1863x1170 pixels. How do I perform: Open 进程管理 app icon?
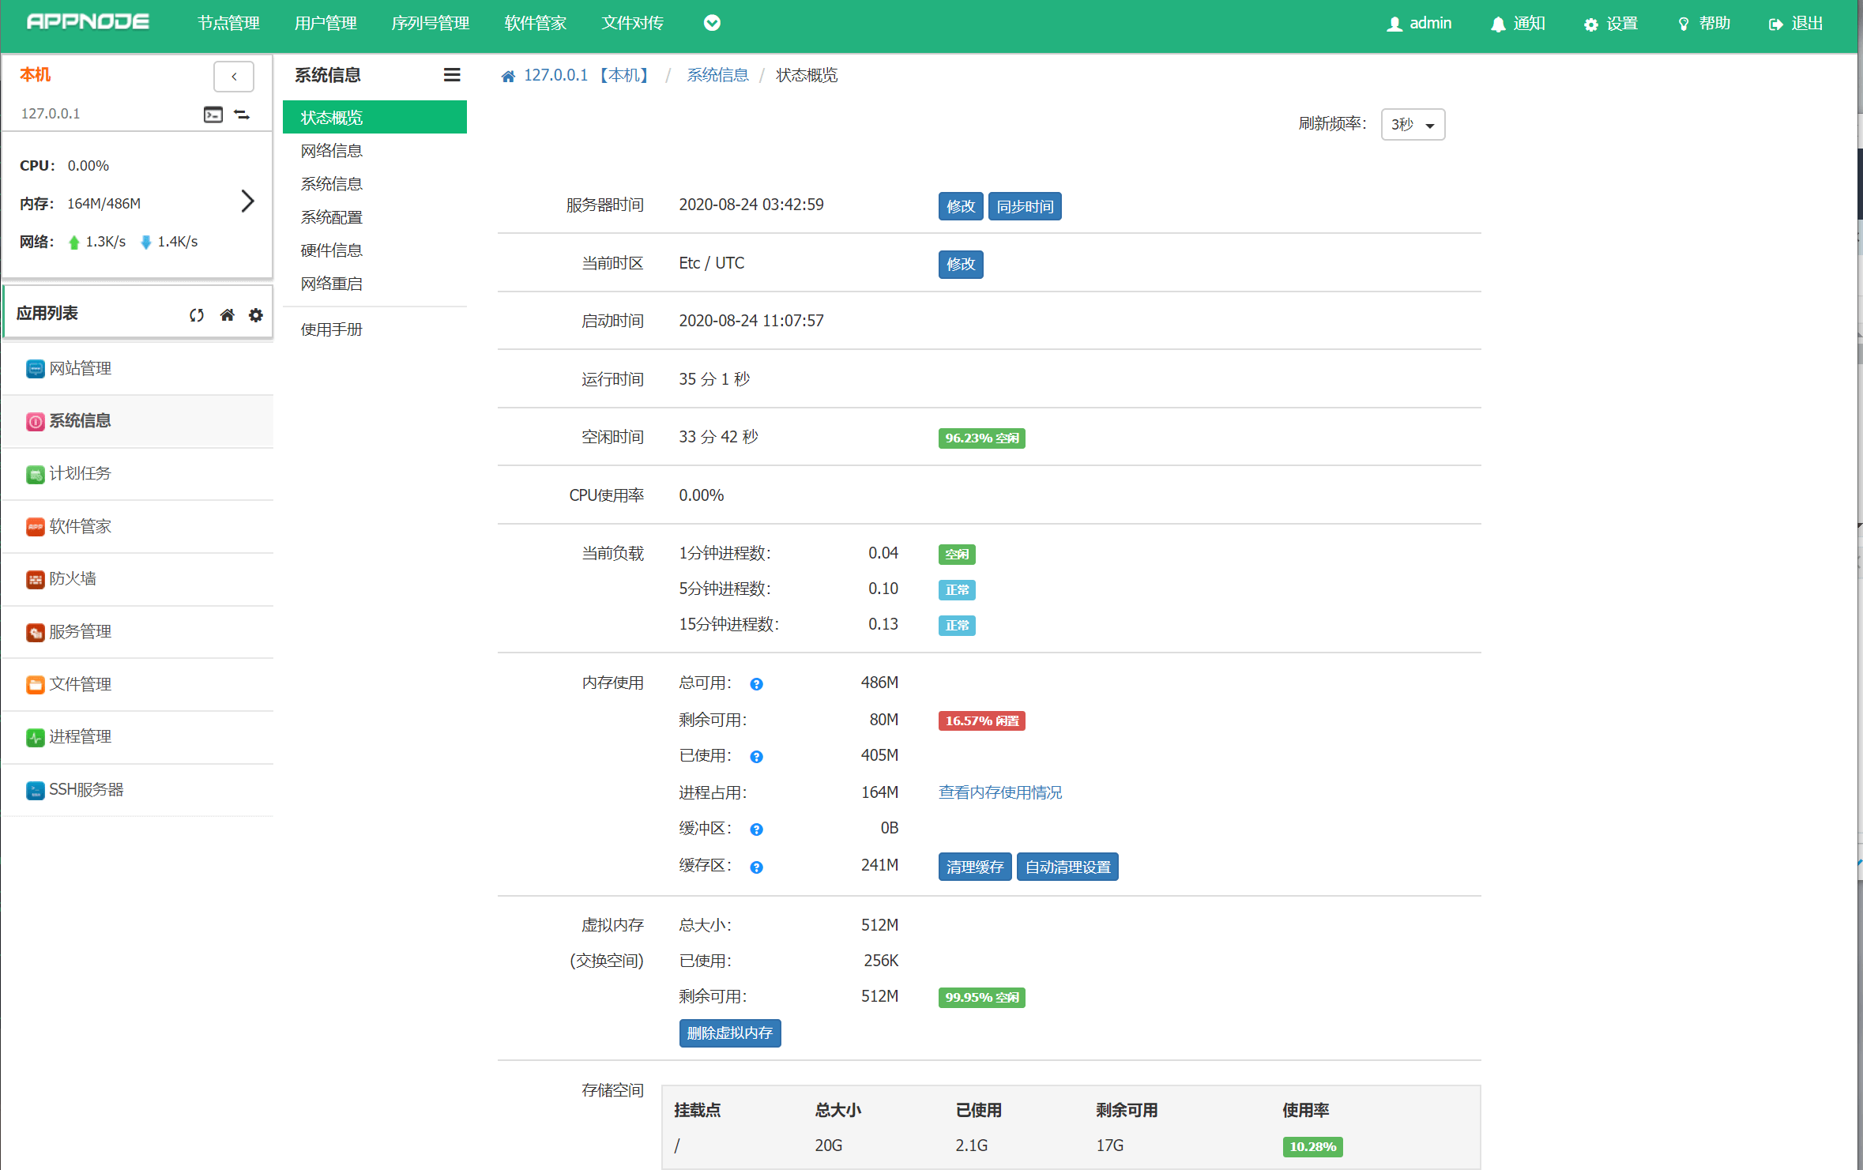tap(35, 737)
